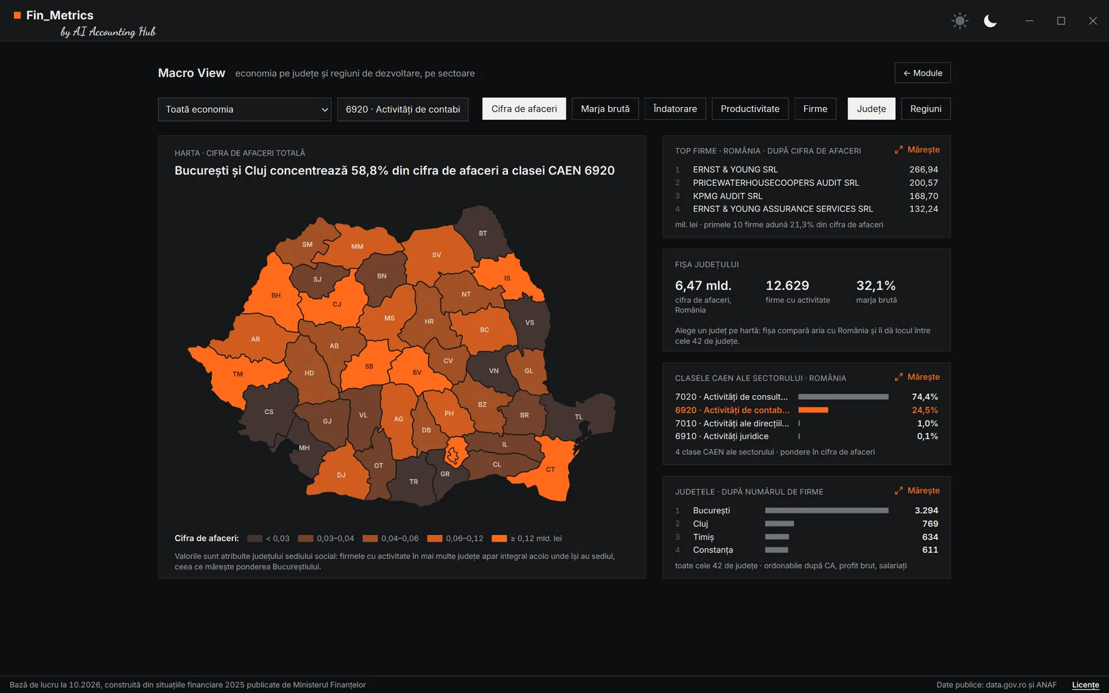Click the București county row
Viewport: 1109px width, 693px height.
(x=807, y=510)
